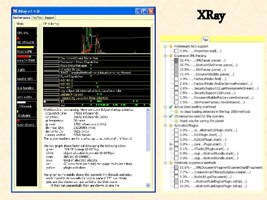Image resolution: width=267 pixels, height=200 pixels.
Task: Click the smiley icon beside thank you for saving
Action: coord(176,121)
